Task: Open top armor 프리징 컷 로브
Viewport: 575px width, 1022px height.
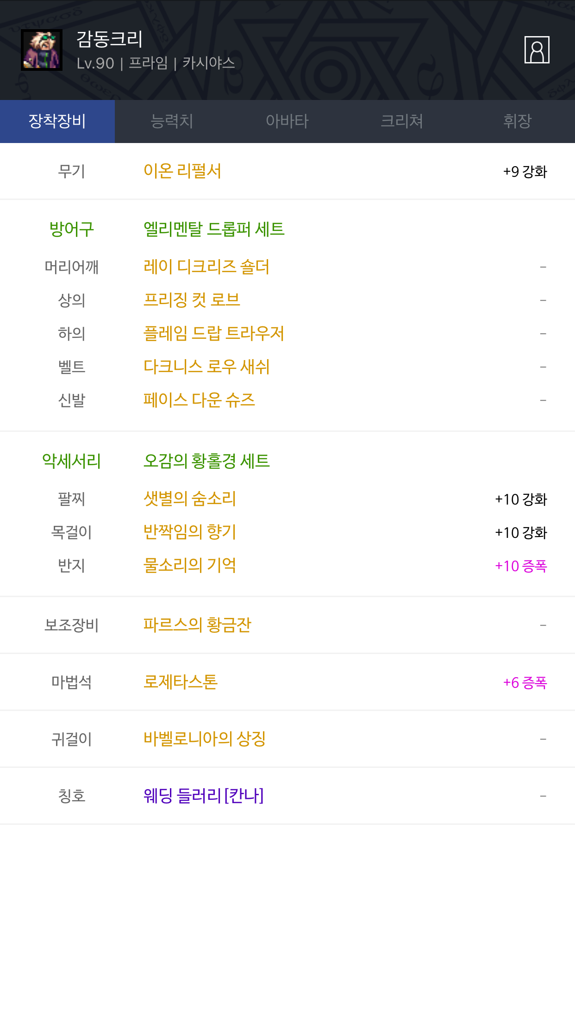Action: point(192,300)
